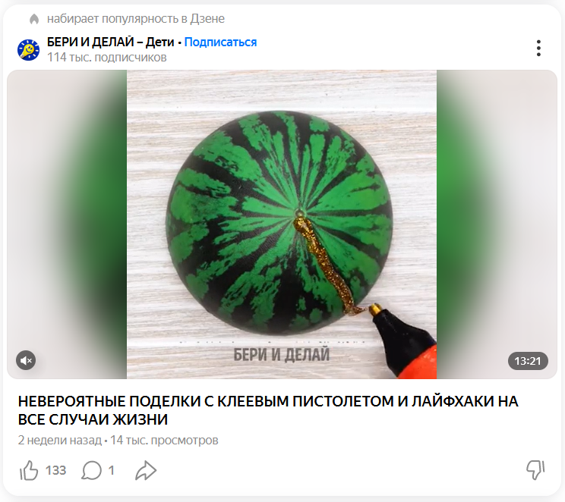Open the БЕРИ И ДЕЛАЙ – Дети channel name
The image size is (565, 502).
coord(111,42)
